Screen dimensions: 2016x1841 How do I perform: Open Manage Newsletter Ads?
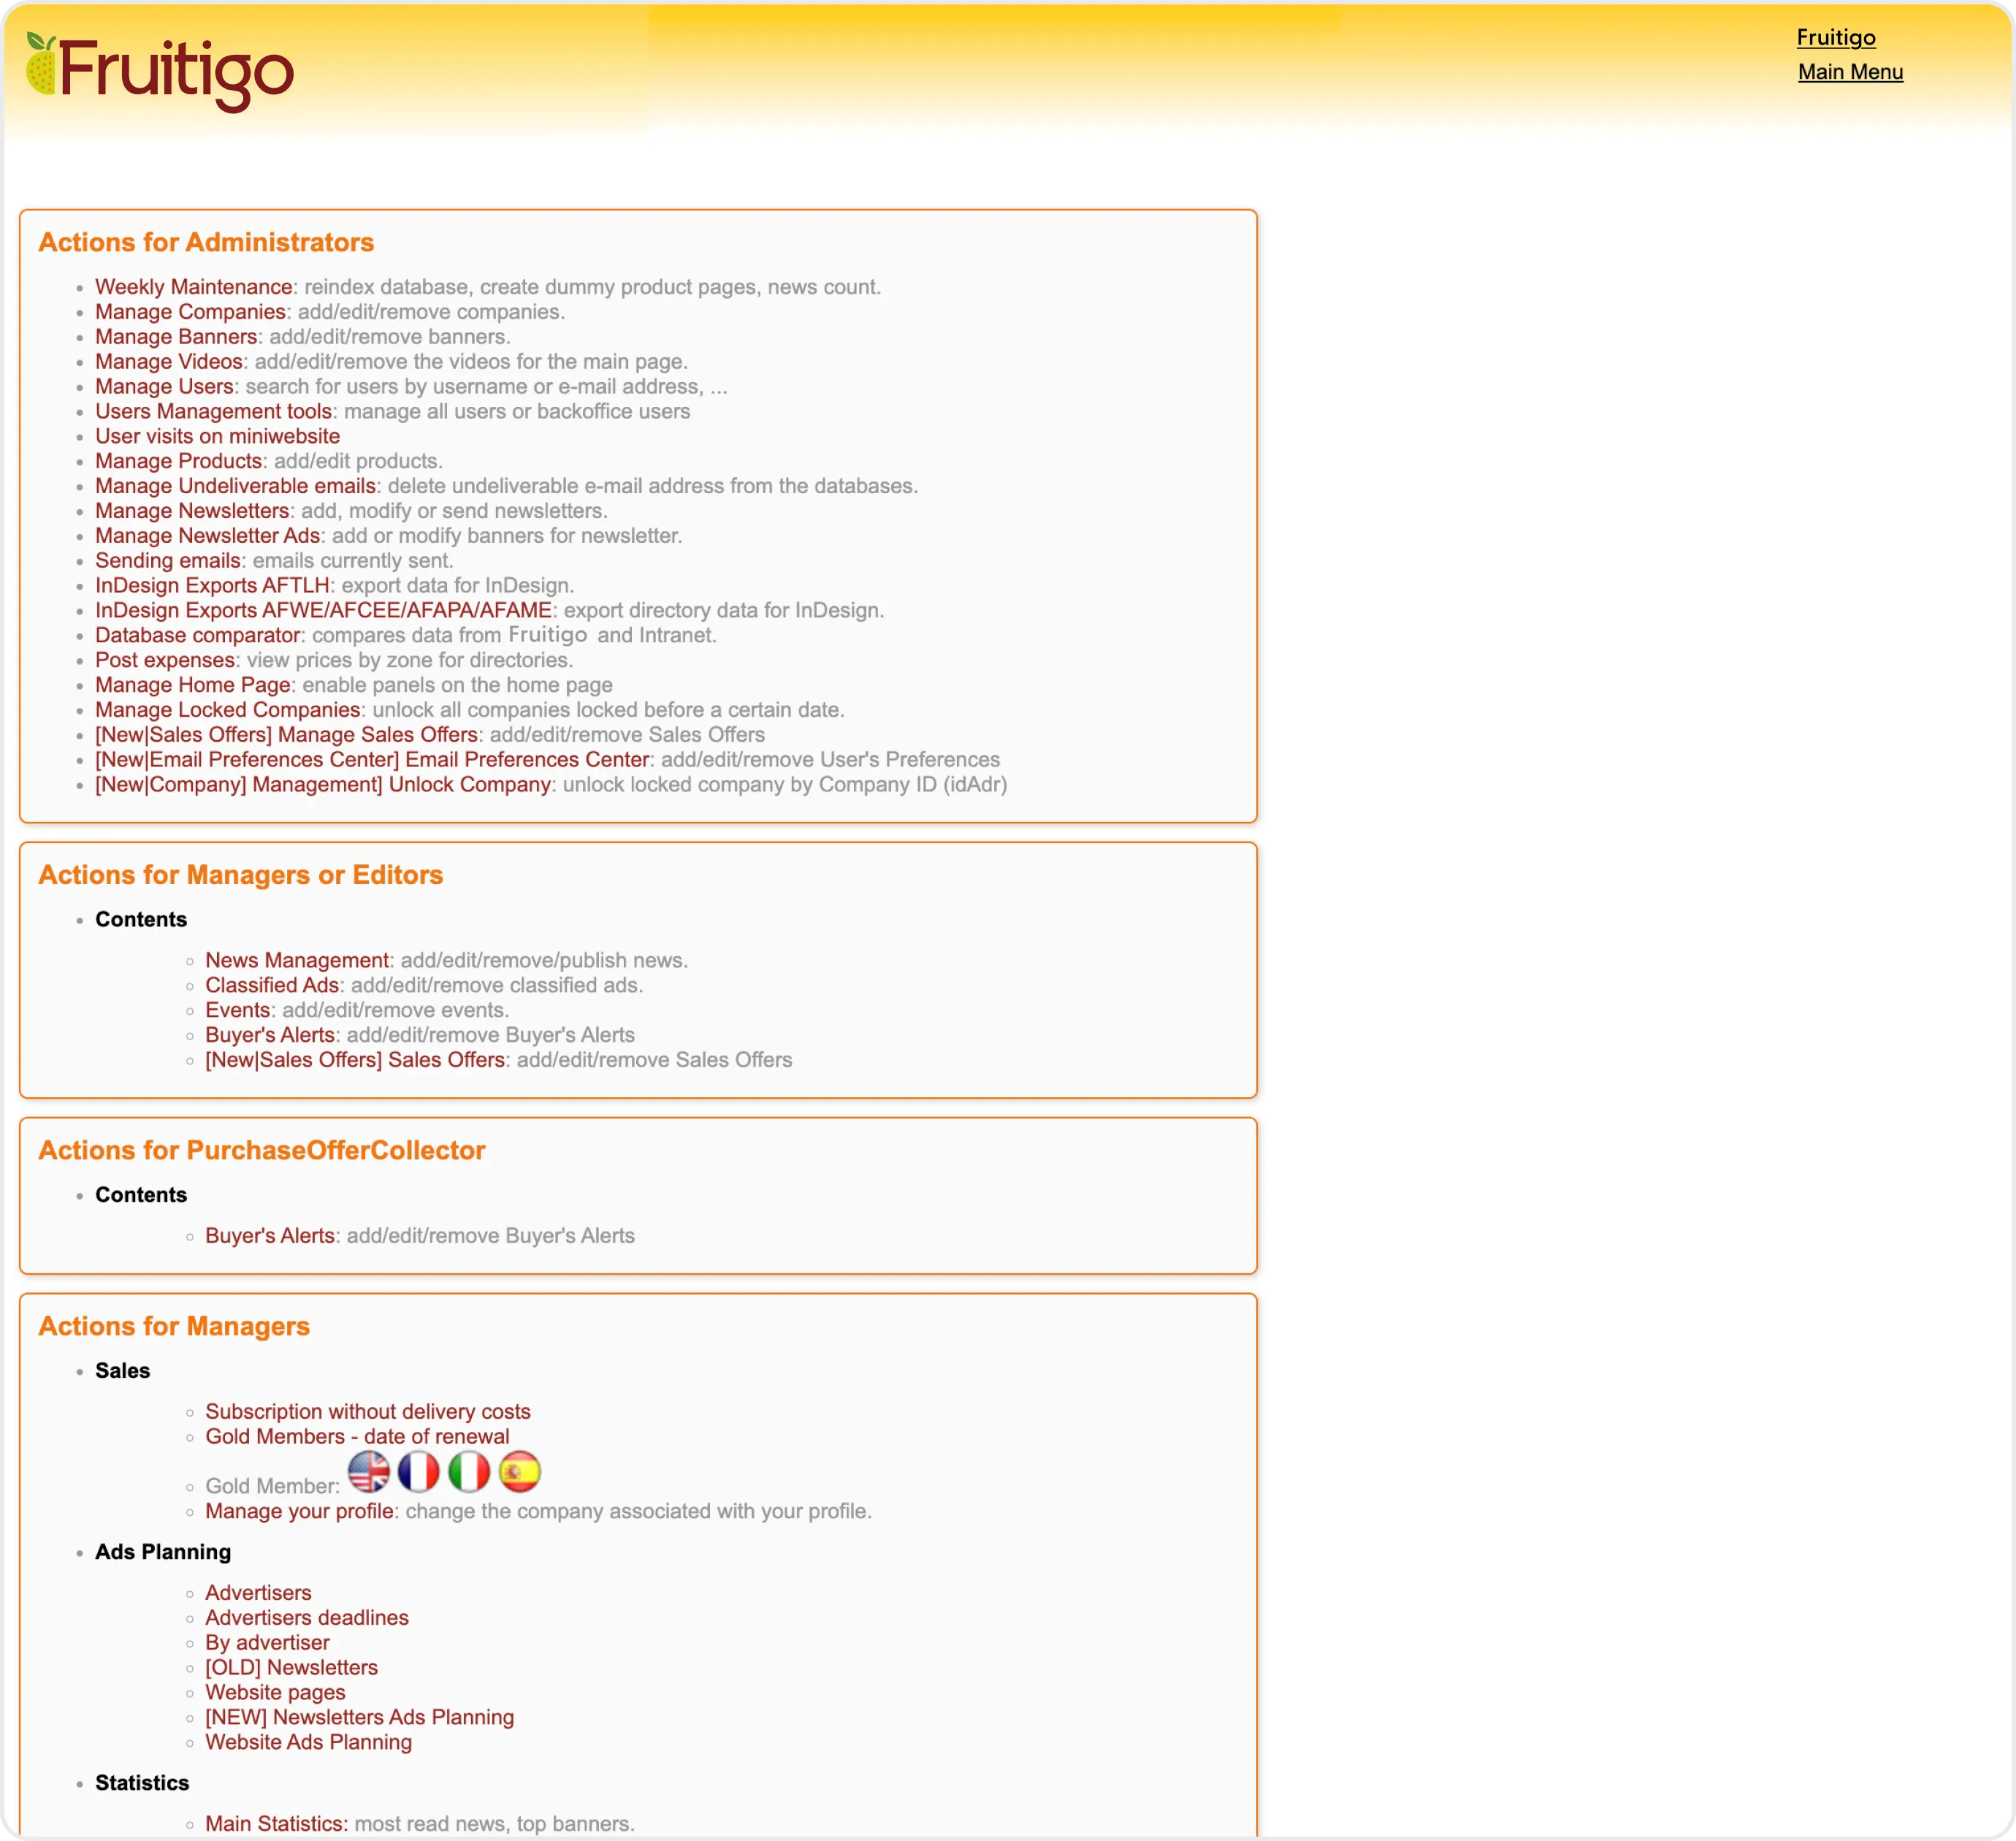(x=207, y=536)
